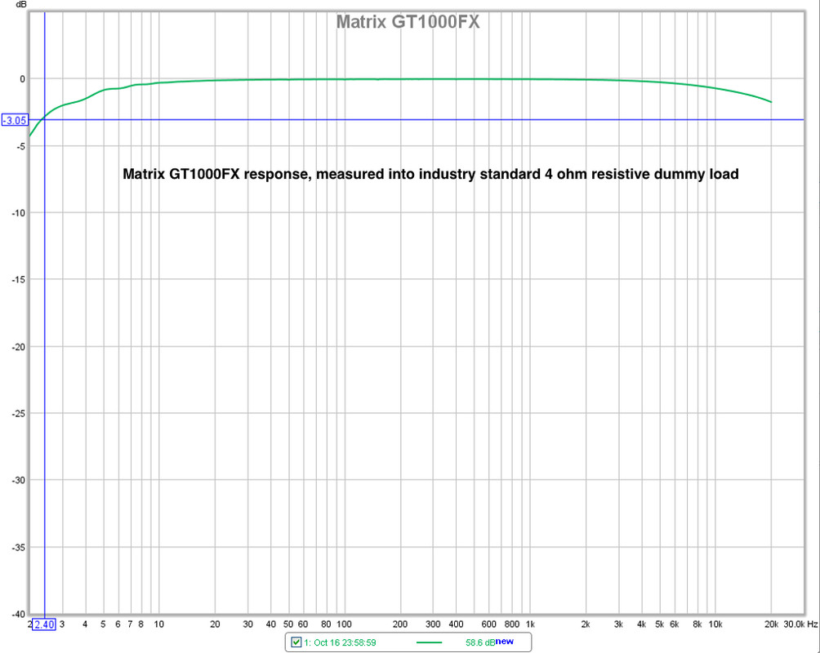Click the 'new' label in the legend
The image size is (820, 653).
pos(505,641)
